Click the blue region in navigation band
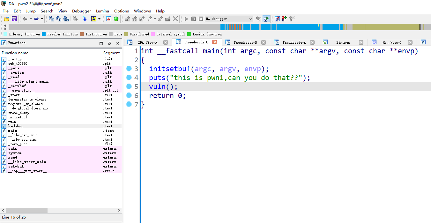Screen dimensions: 431x223 [297, 27]
